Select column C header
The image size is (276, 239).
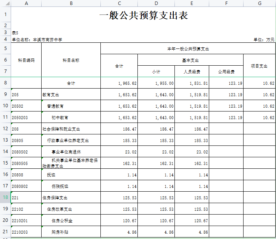click(119, 3)
